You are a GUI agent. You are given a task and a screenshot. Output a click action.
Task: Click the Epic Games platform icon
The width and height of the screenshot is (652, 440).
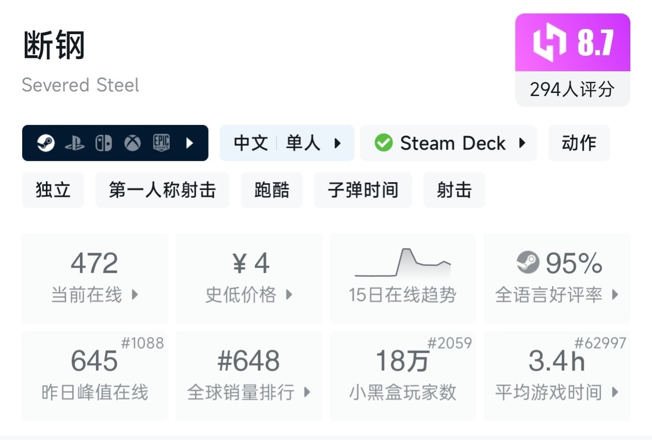point(161,143)
